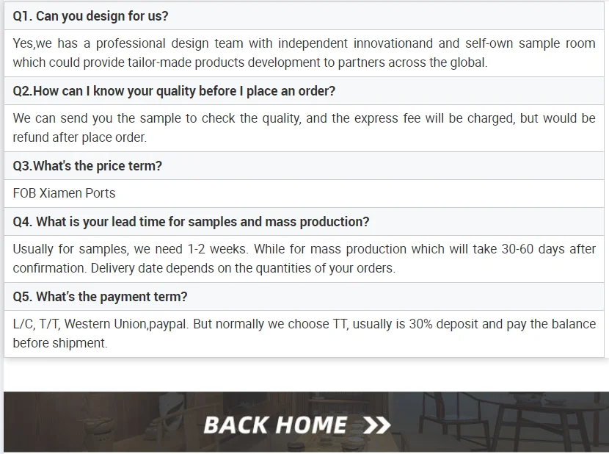Click the FOB Xiamen Ports answer text

[x=64, y=193]
